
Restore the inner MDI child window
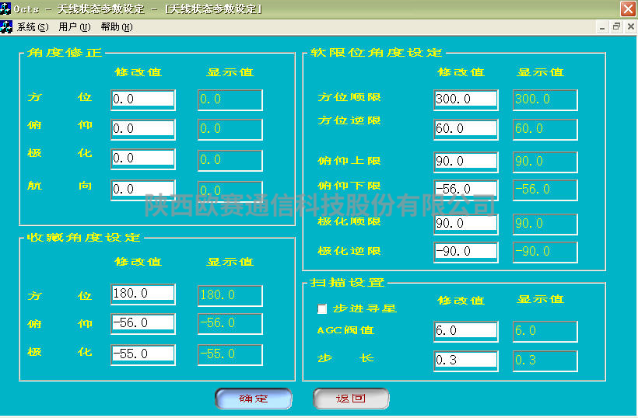(x=616, y=26)
